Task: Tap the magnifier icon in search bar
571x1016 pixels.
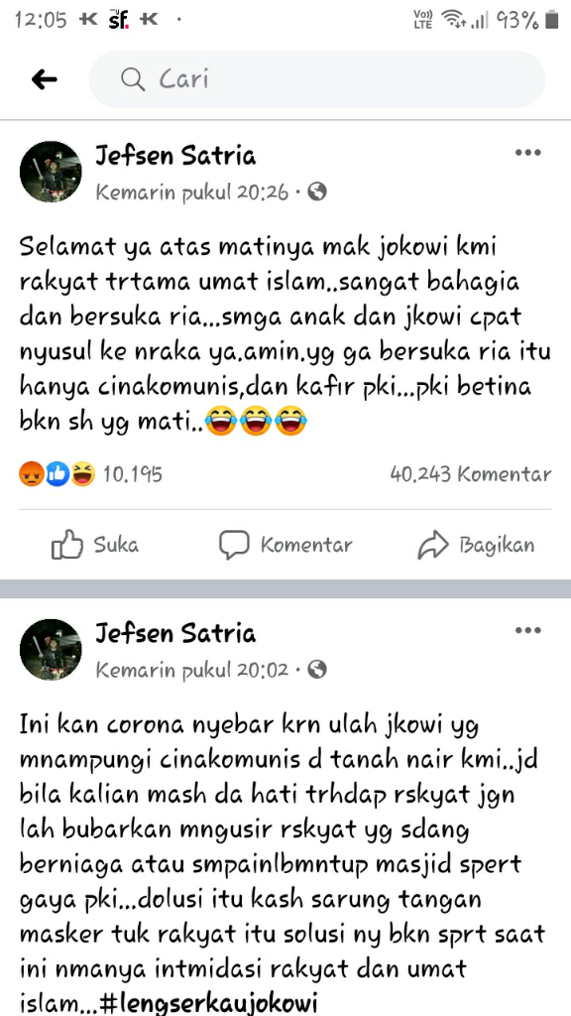Action: (133, 79)
